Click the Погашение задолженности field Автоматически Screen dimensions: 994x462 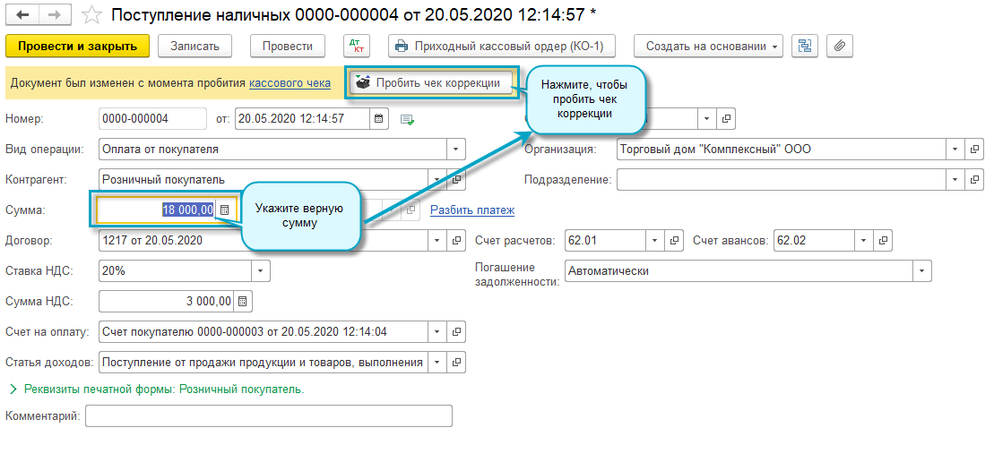tap(739, 271)
